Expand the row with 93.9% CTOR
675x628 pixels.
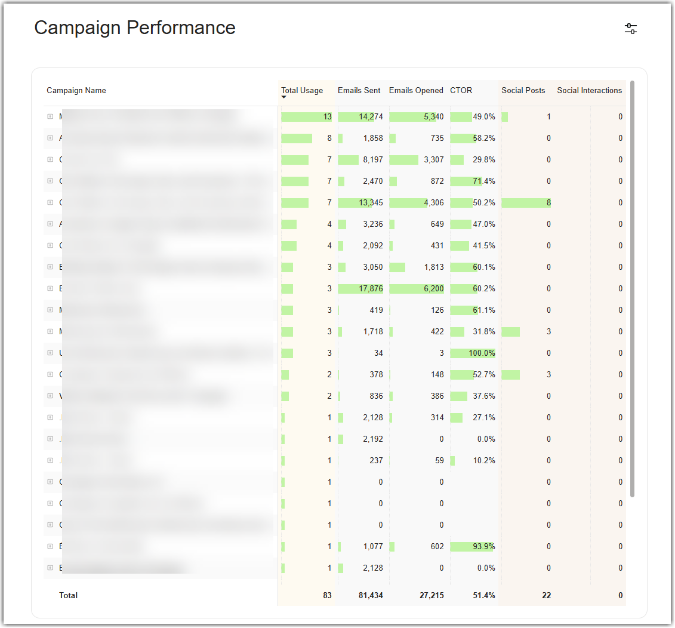(x=50, y=546)
